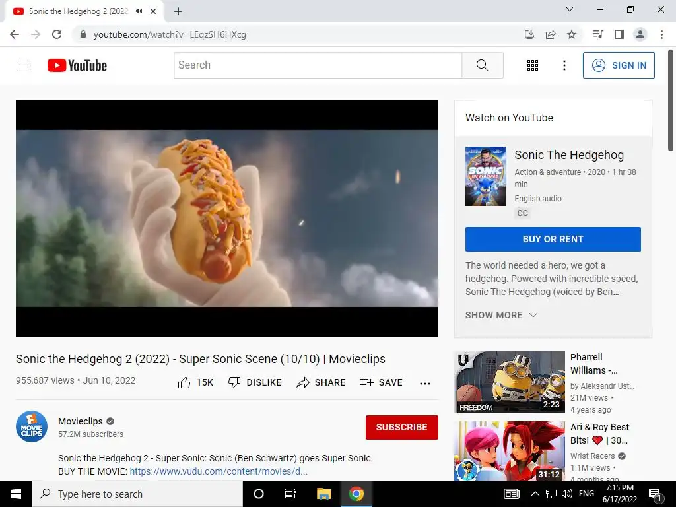Open more actions ellipsis under video
Image resolution: width=676 pixels, height=507 pixels.
point(425,384)
